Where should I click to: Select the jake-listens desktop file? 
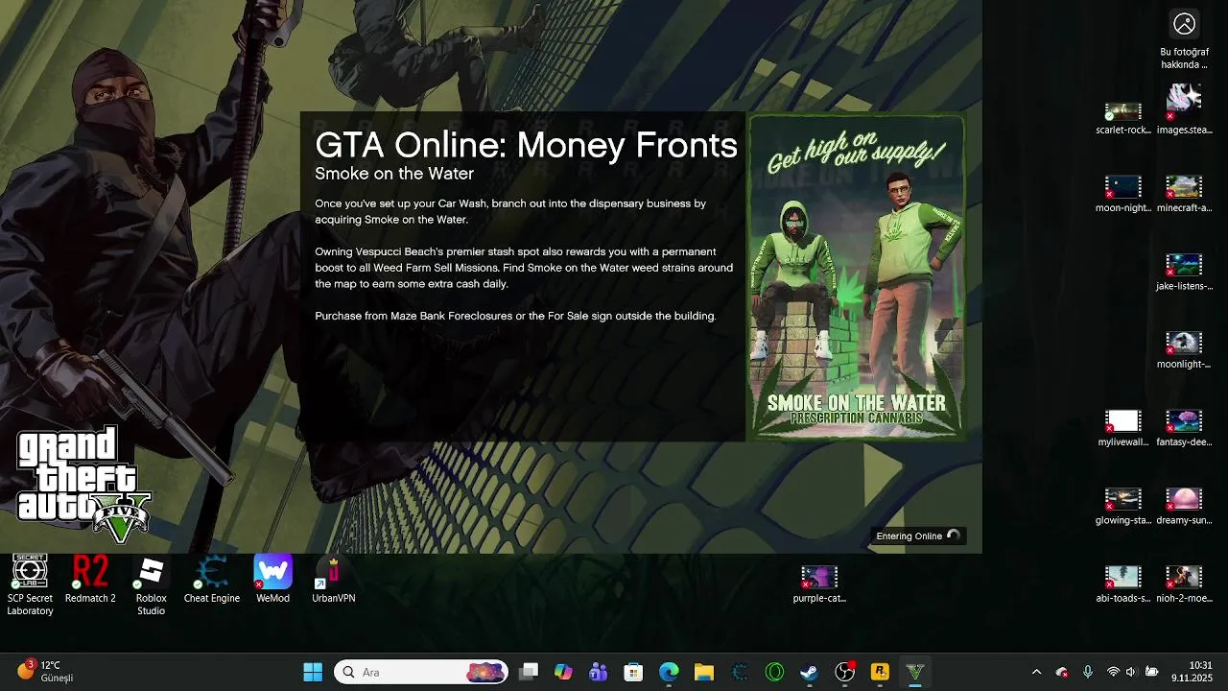pos(1184,273)
